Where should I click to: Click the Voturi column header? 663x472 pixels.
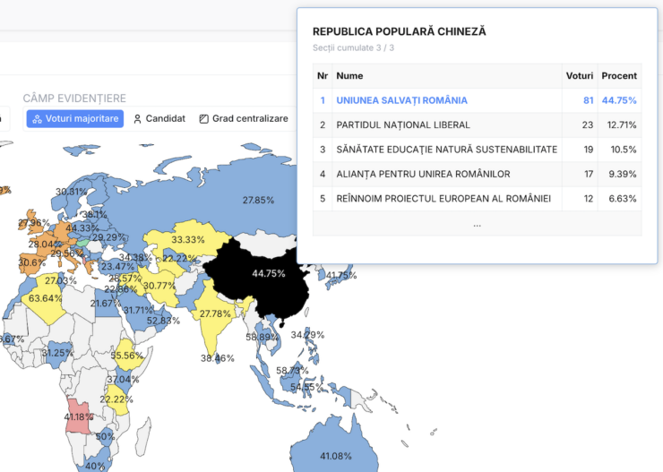(580, 76)
